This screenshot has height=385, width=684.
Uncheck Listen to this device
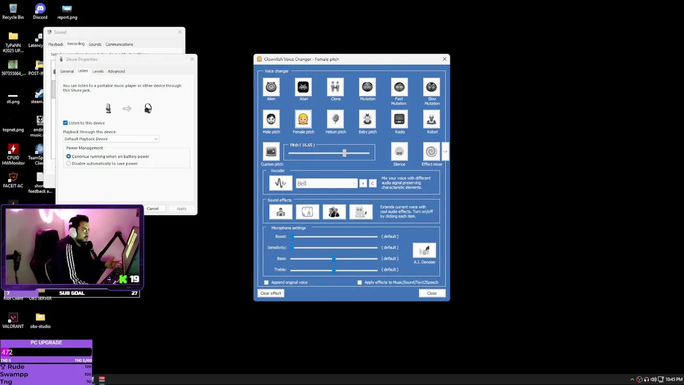65,123
